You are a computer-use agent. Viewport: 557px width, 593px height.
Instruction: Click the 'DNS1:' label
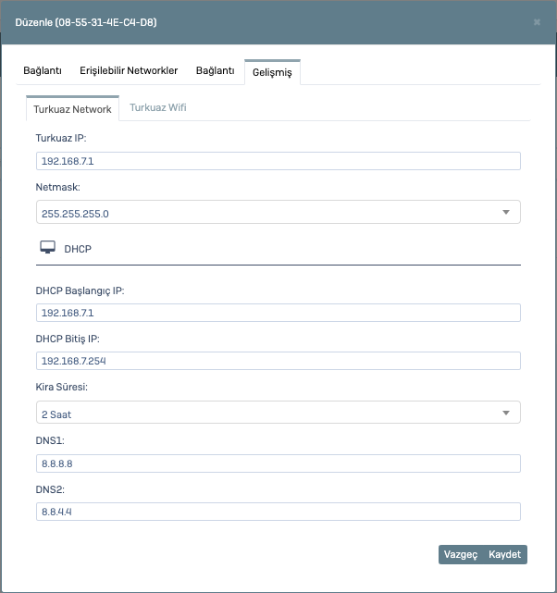(x=50, y=440)
